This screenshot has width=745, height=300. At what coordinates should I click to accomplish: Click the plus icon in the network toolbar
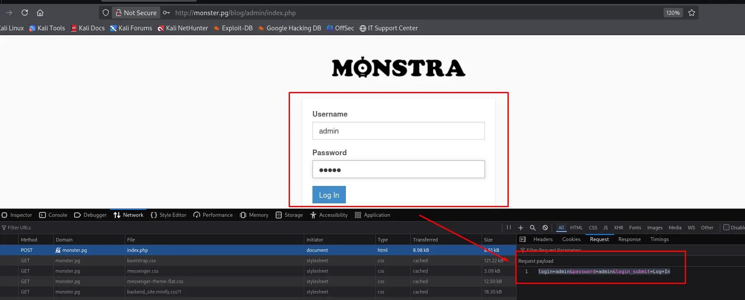(x=521, y=228)
